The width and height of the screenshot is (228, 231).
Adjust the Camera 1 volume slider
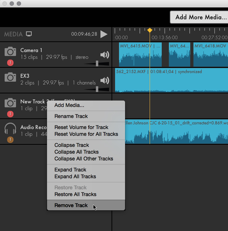click(97, 63)
